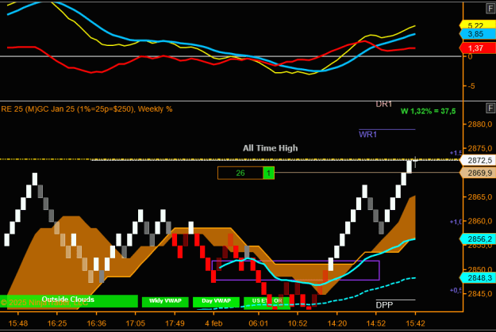
Task: Click the US ET OR green label
Action: tap(267, 303)
